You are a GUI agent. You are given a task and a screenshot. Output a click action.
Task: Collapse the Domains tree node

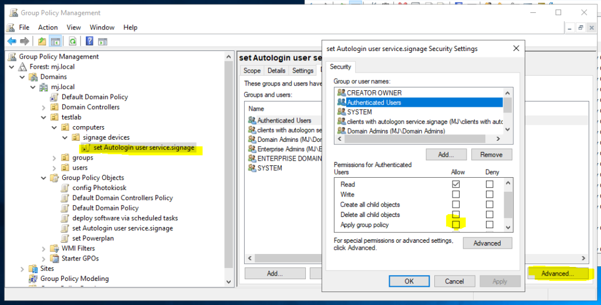pyautogui.click(x=22, y=77)
